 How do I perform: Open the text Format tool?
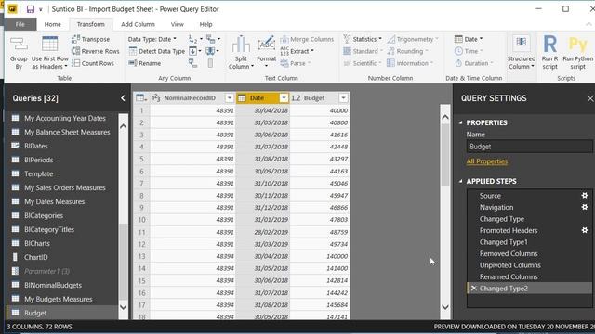(267, 52)
